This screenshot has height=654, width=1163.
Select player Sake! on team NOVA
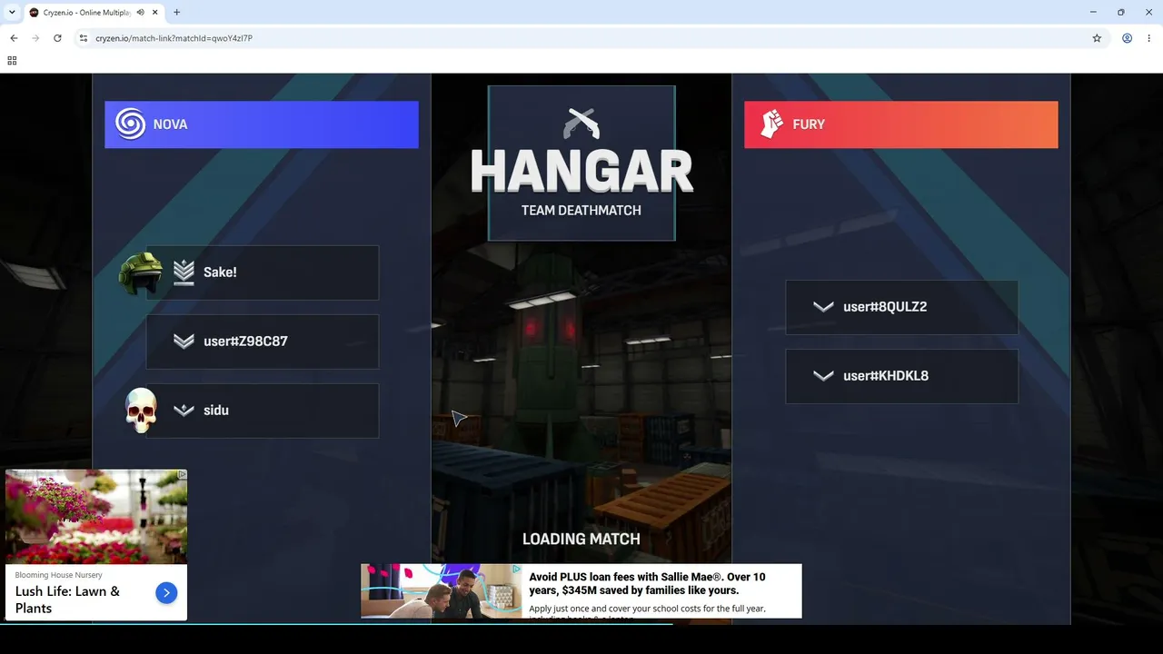(263, 272)
